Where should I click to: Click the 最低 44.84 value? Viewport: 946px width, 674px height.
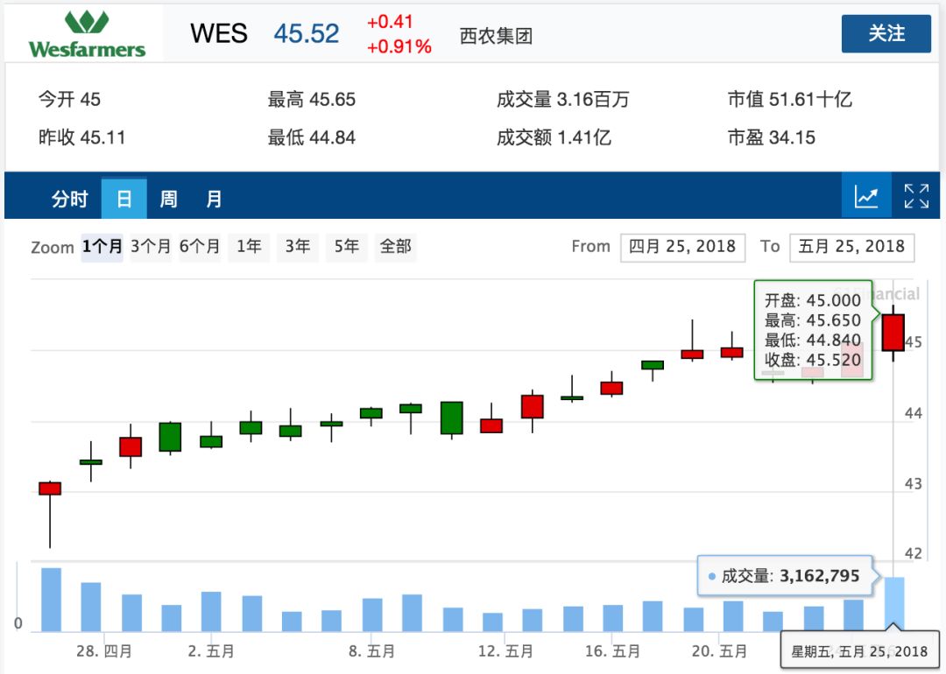311,137
